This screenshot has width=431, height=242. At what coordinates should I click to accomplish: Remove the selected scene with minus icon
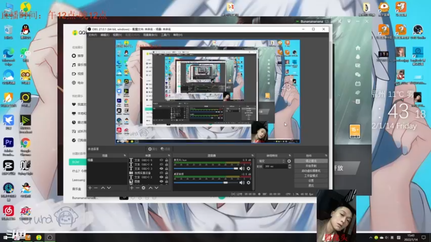pyautogui.click(x=96, y=188)
